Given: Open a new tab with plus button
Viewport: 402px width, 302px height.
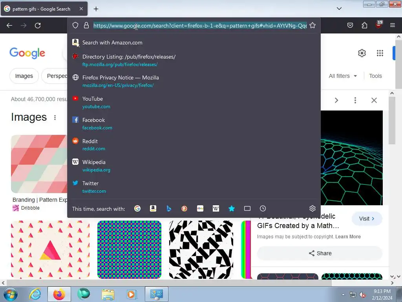Looking at the screenshot, I should click(96, 9).
